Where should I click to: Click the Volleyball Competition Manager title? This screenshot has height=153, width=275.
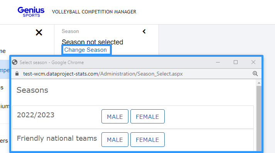point(94,12)
